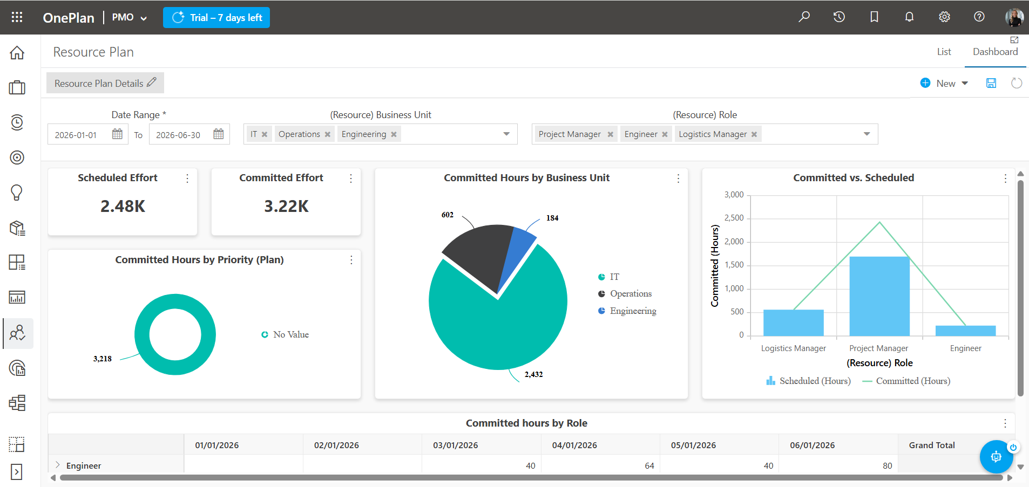
Task: Switch to the List tab
Action: (x=944, y=52)
